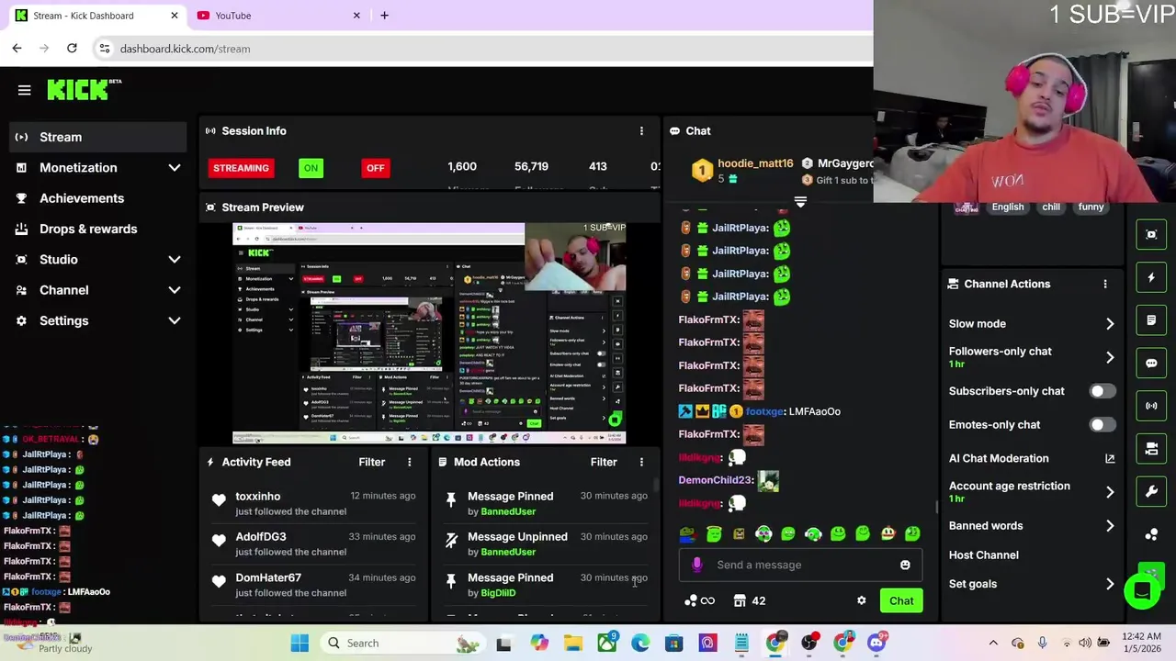
Task: Open Account age restriction options arrow
Action: pyautogui.click(x=1110, y=492)
